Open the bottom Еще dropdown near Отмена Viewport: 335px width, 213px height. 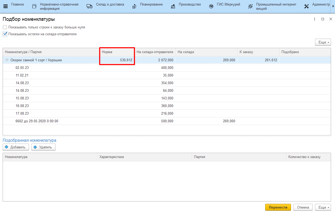[323, 207]
